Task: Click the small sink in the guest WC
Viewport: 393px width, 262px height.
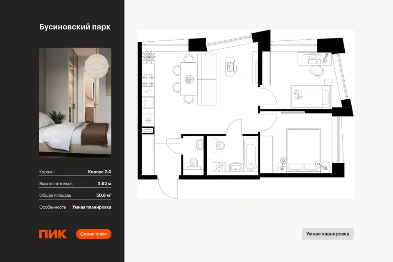Action: pyautogui.click(x=200, y=144)
